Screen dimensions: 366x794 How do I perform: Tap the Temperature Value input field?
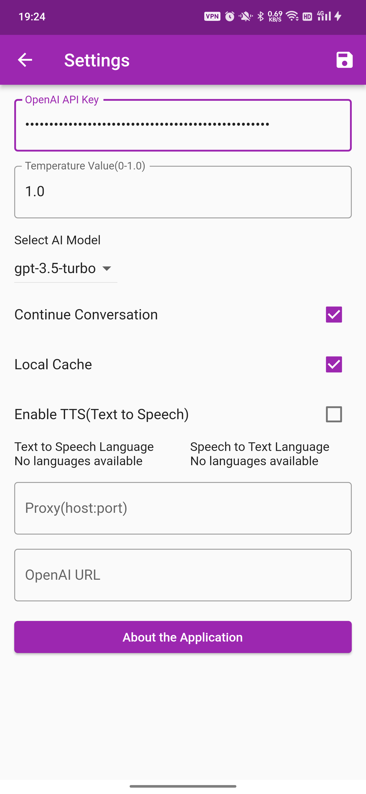point(183,192)
